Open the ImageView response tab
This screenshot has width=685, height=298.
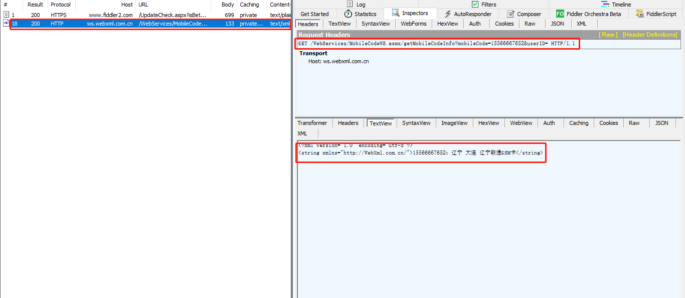(x=454, y=123)
